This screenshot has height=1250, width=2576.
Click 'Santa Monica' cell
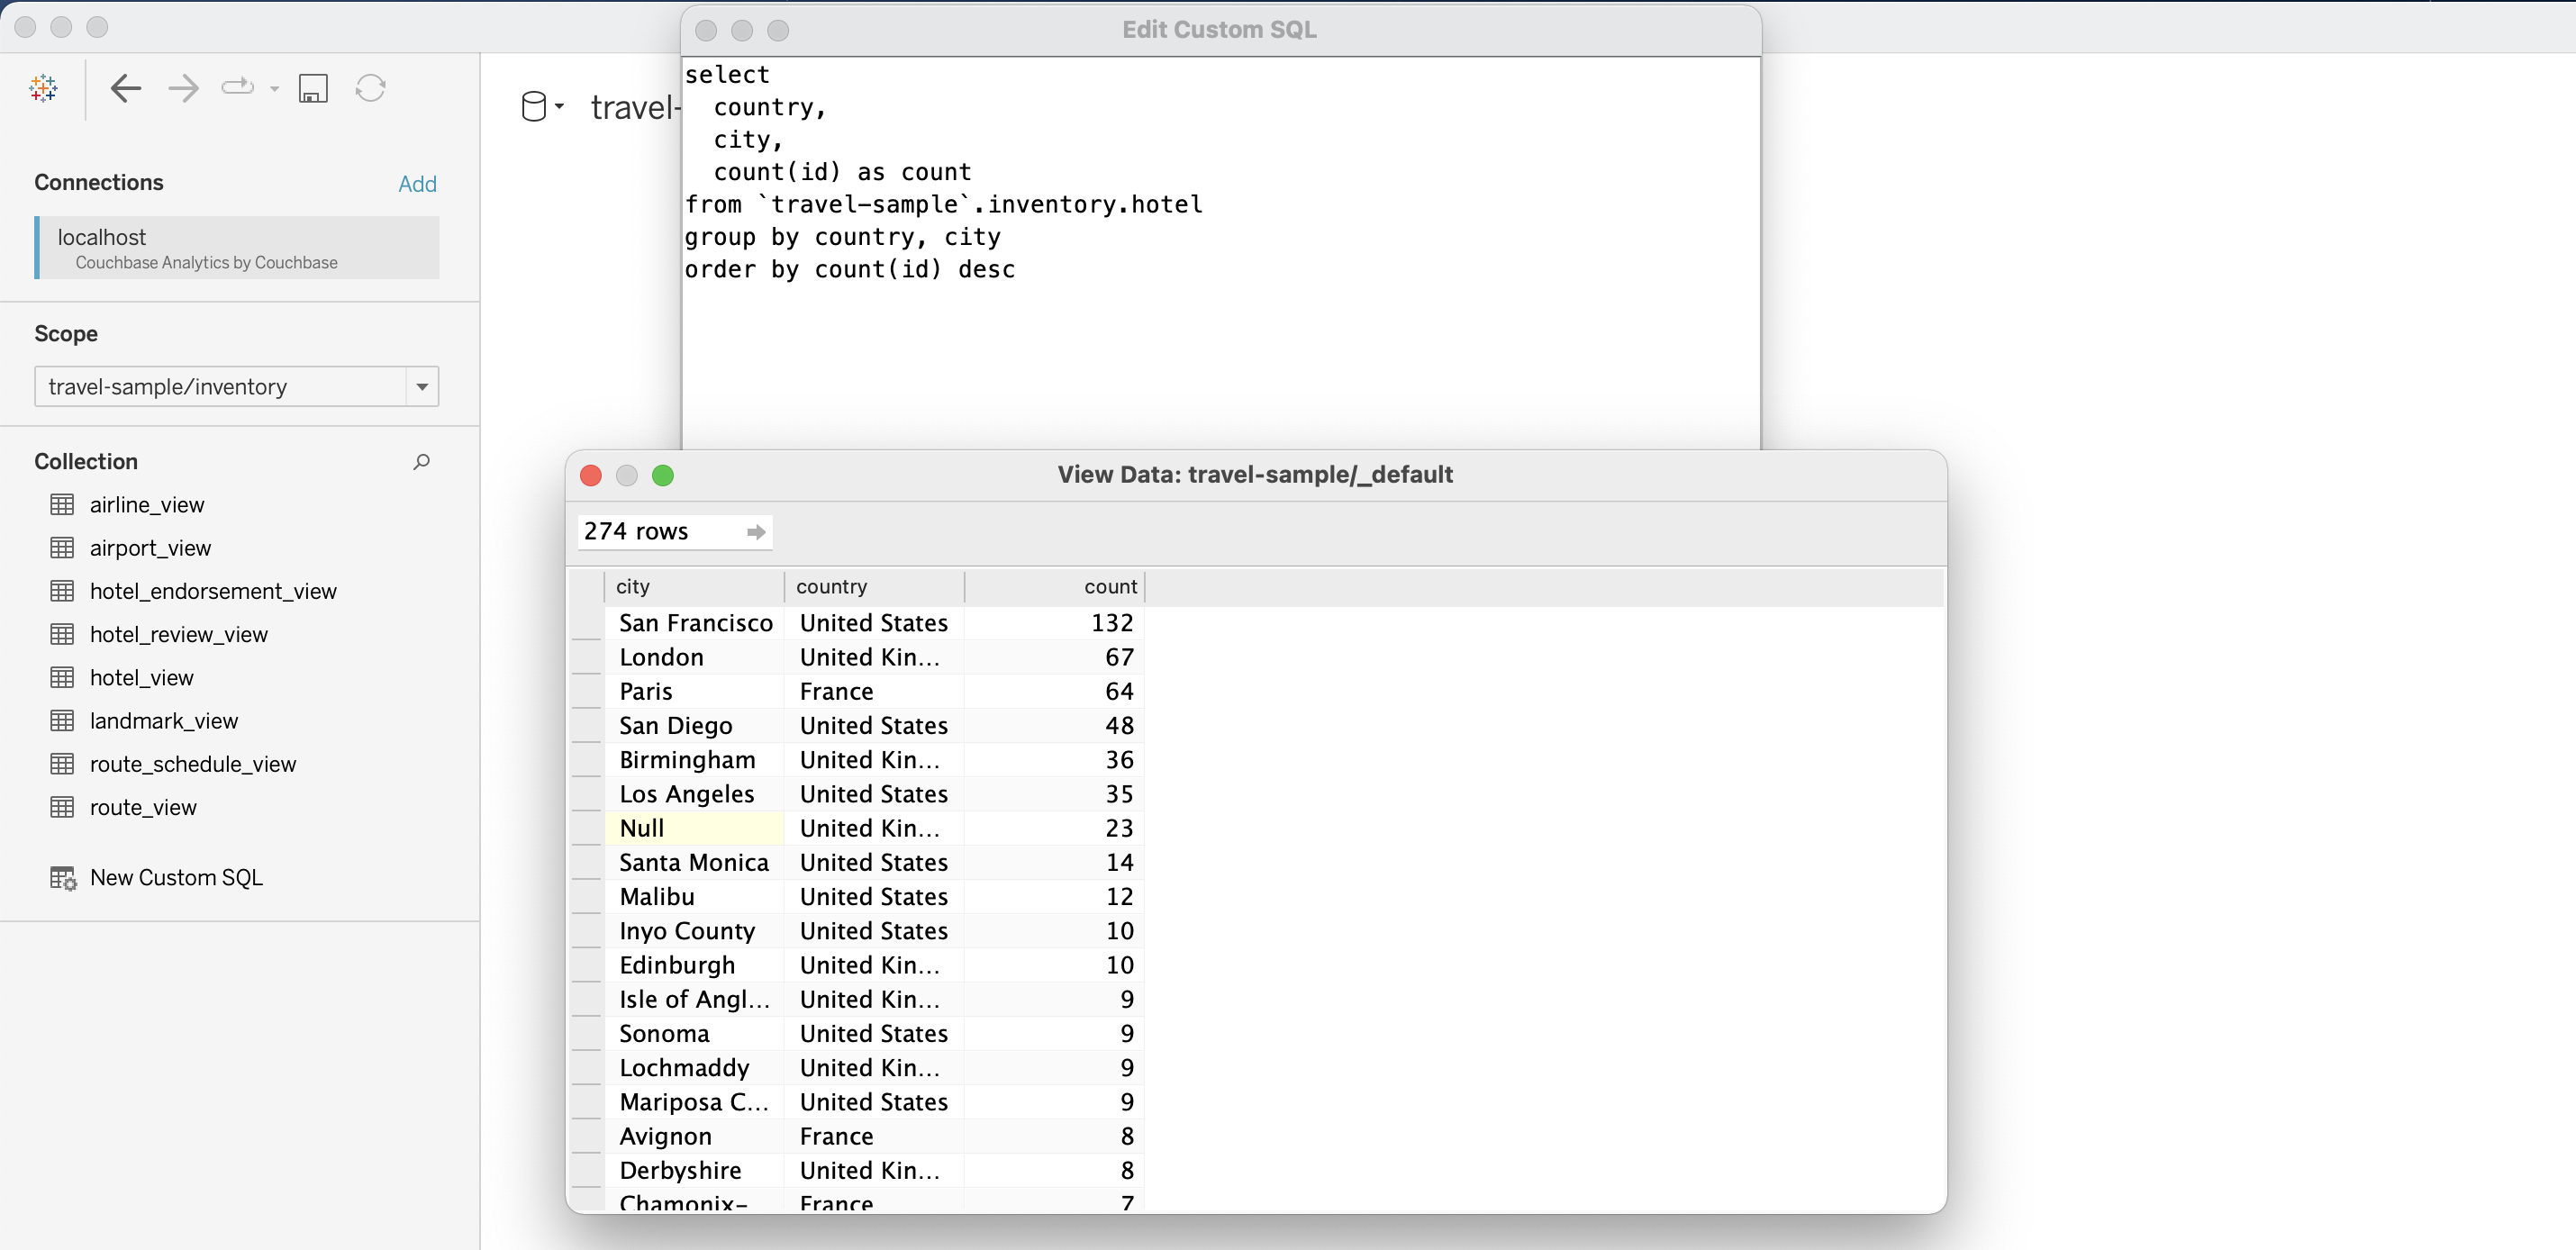695,862
